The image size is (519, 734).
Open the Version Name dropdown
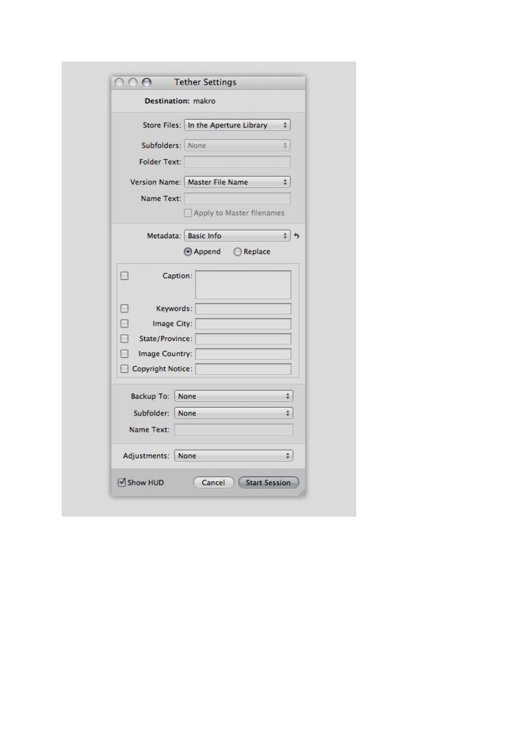click(x=237, y=182)
